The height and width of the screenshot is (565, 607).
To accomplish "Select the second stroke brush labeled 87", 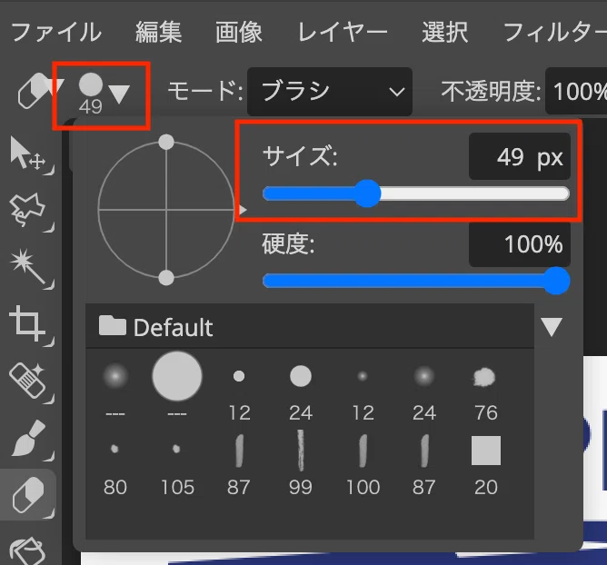I will (x=424, y=465).
